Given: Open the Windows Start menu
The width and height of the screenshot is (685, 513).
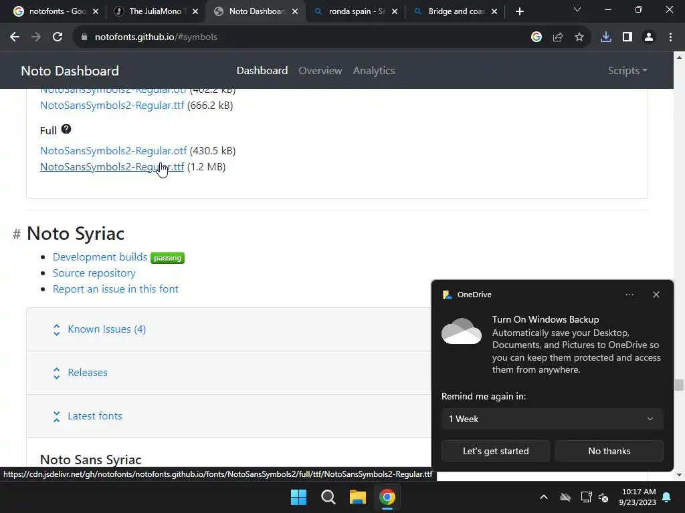Looking at the screenshot, I should click(x=299, y=497).
